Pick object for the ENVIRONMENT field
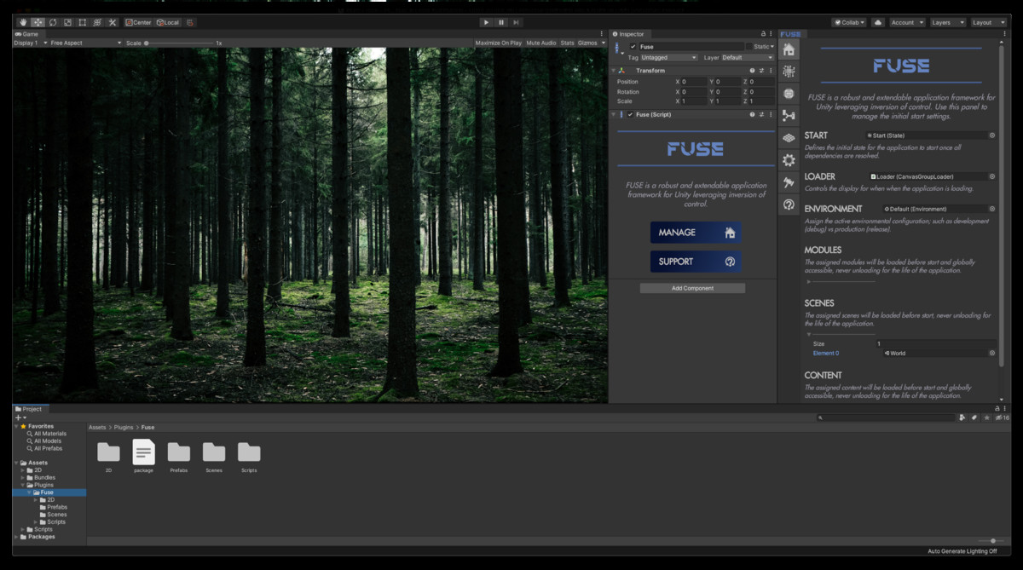This screenshot has width=1023, height=570. 992,209
